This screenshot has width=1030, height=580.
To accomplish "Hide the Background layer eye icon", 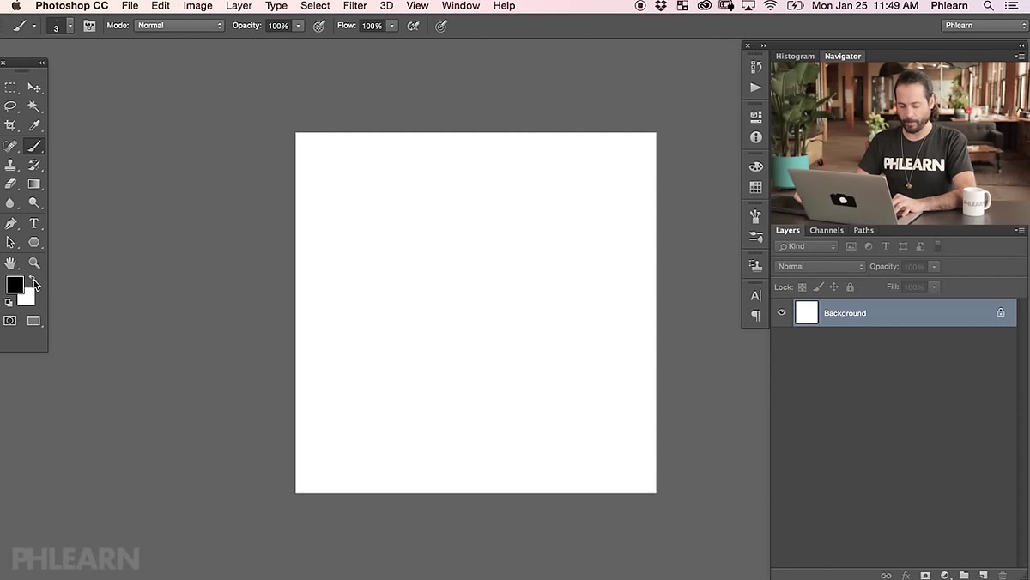I will (781, 313).
